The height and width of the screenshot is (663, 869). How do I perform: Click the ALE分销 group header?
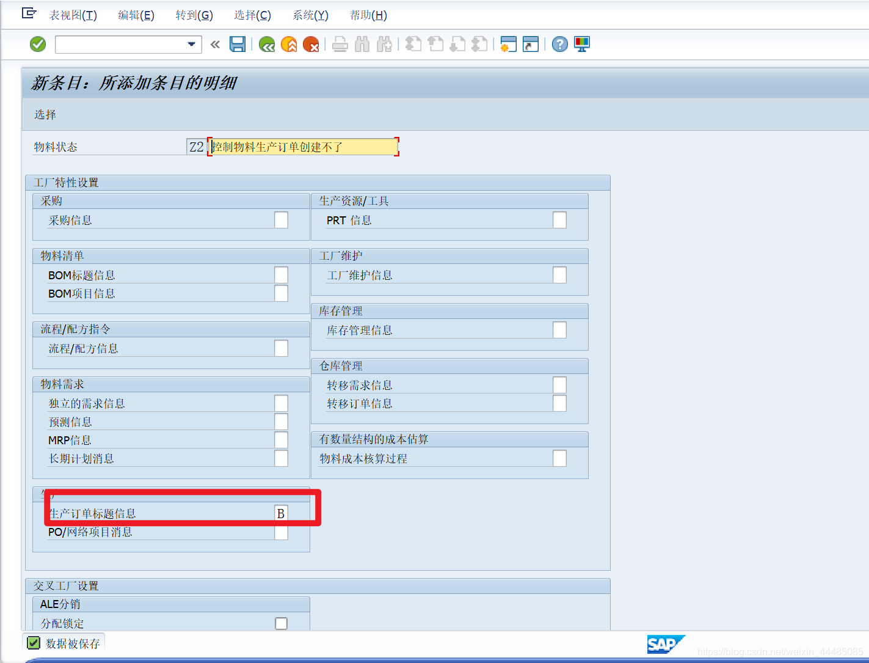coord(171,604)
